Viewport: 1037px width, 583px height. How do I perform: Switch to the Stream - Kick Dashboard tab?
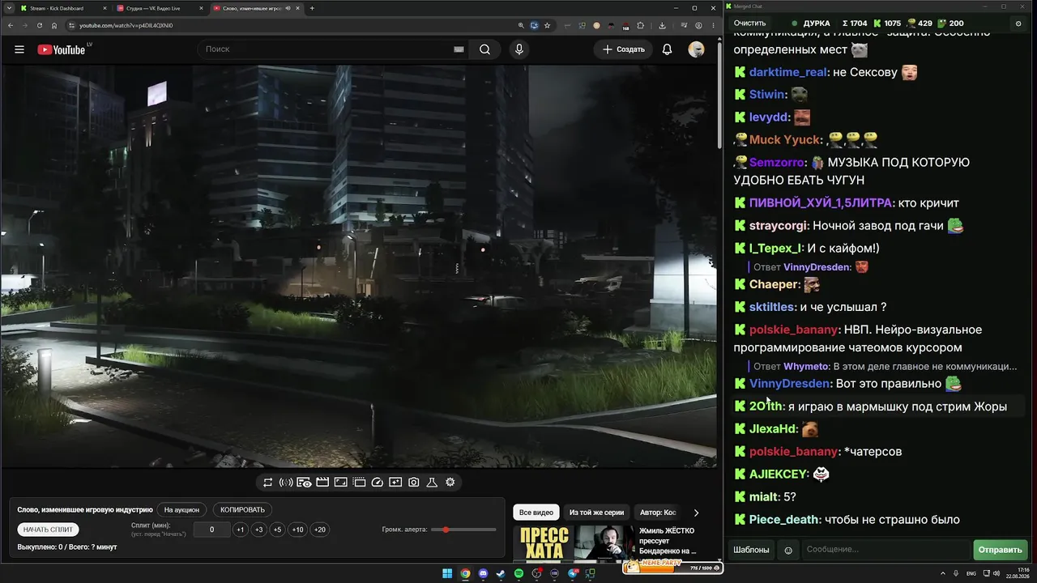point(62,8)
